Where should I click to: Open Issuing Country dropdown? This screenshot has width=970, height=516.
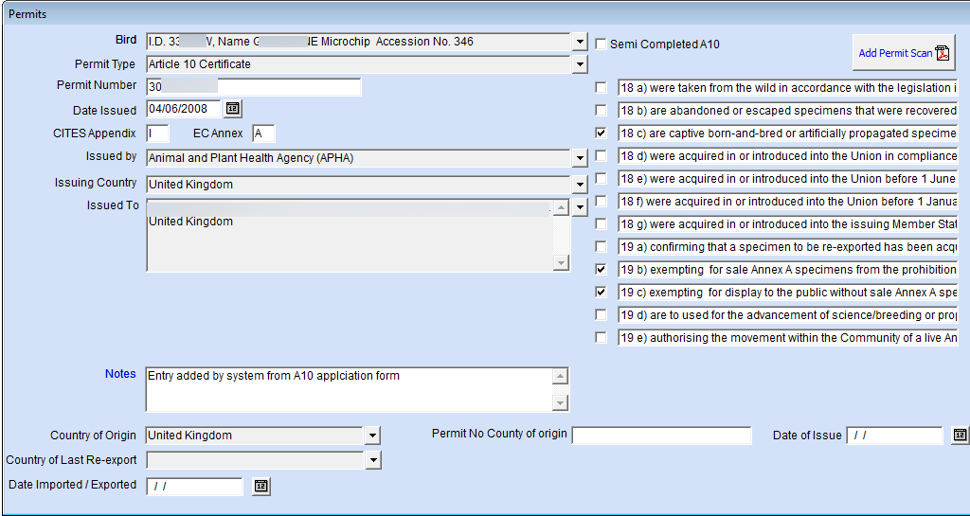coord(579,185)
